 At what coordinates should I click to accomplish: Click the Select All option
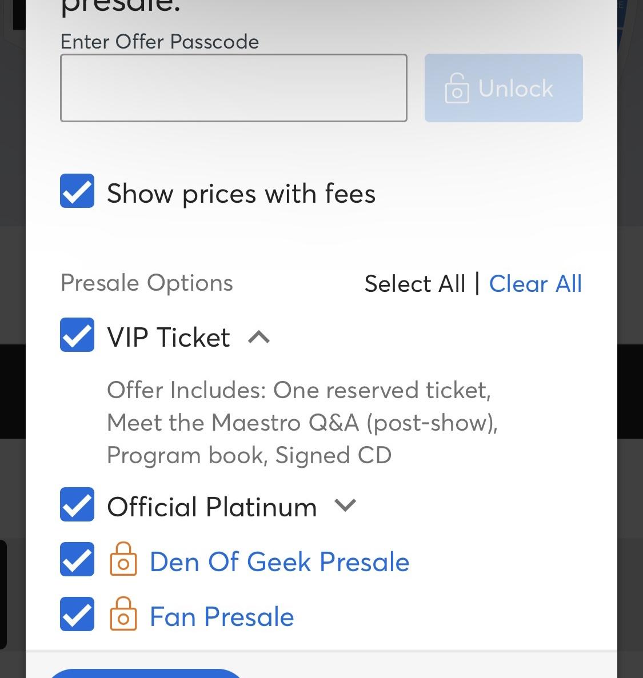[x=415, y=284]
